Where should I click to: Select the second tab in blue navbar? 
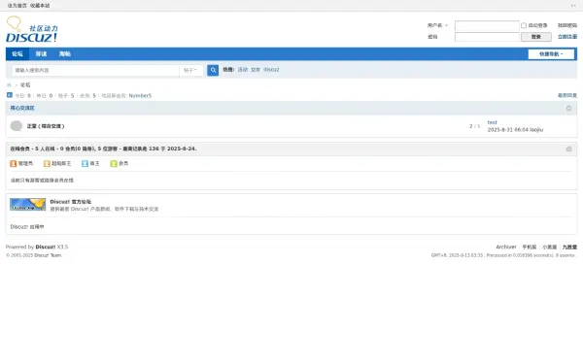pos(41,53)
